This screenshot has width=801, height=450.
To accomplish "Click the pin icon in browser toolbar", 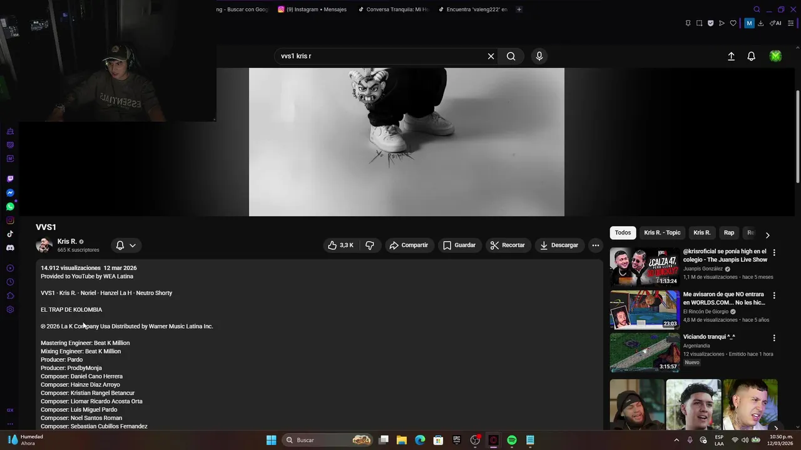I will click(x=688, y=23).
